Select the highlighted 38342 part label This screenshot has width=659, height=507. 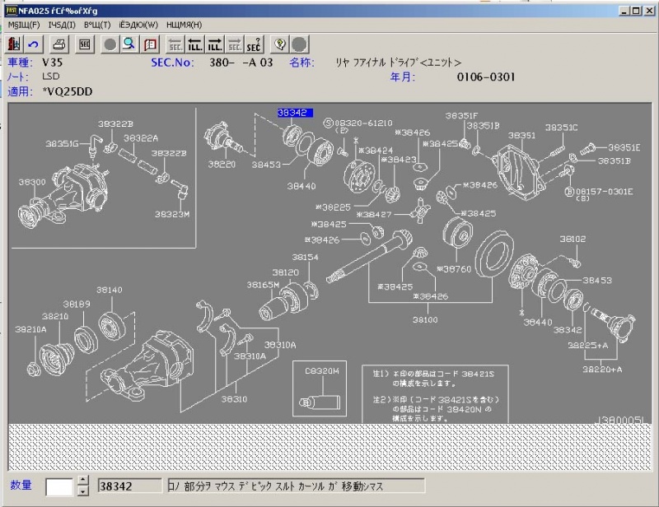click(x=294, y=113)
